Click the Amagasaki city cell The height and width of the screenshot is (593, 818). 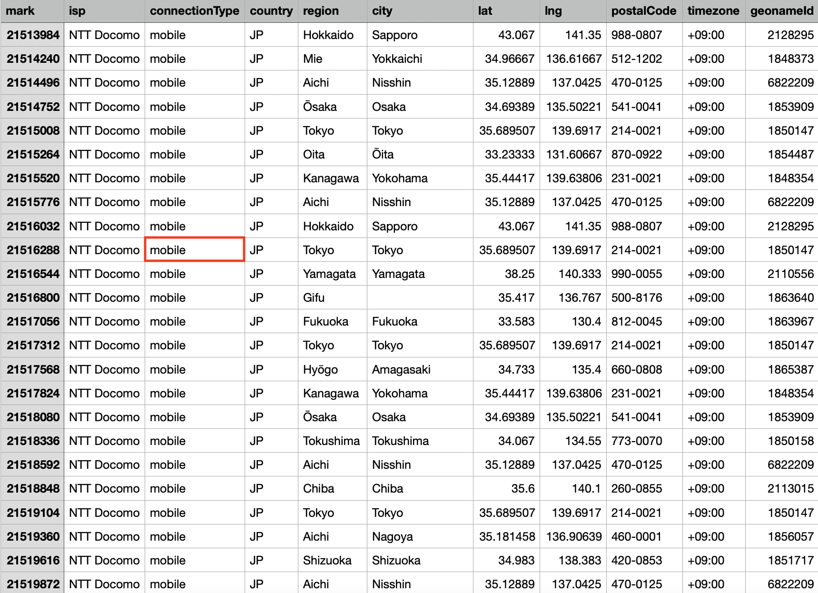tap(420, 369)
